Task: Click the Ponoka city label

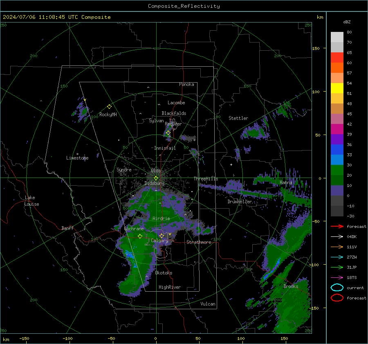Action: (186, 84)
